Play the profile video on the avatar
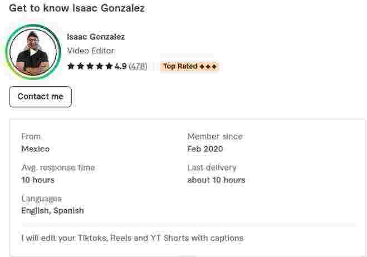367x257 pixels. click(33, 52)
